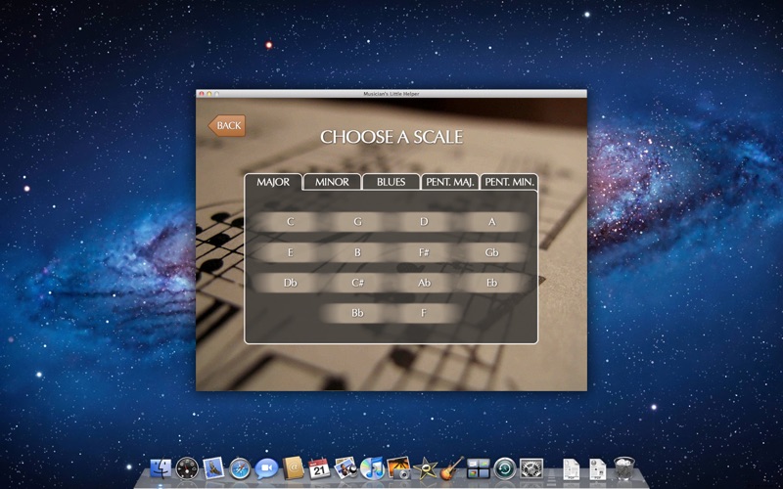Open document icon next to System Preferences

[572, 469]
